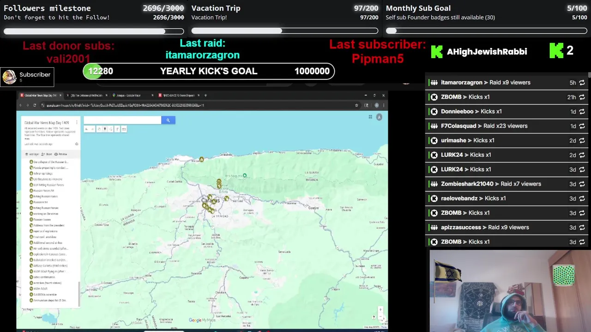
Task: Click the repeat icon on urimashe row
Action: [x=582, y=141]
